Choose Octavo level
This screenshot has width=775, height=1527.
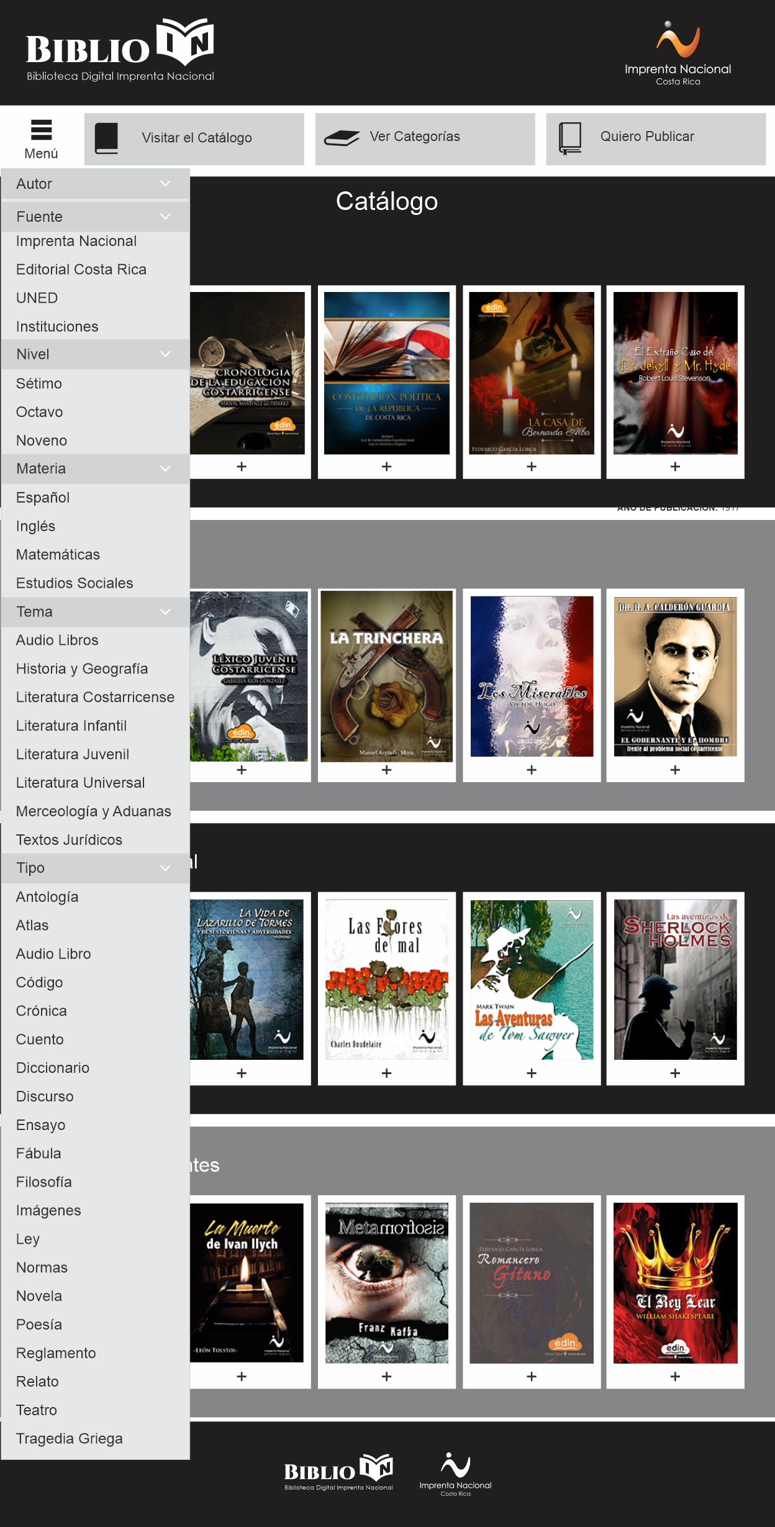click(x=40, y=412)
